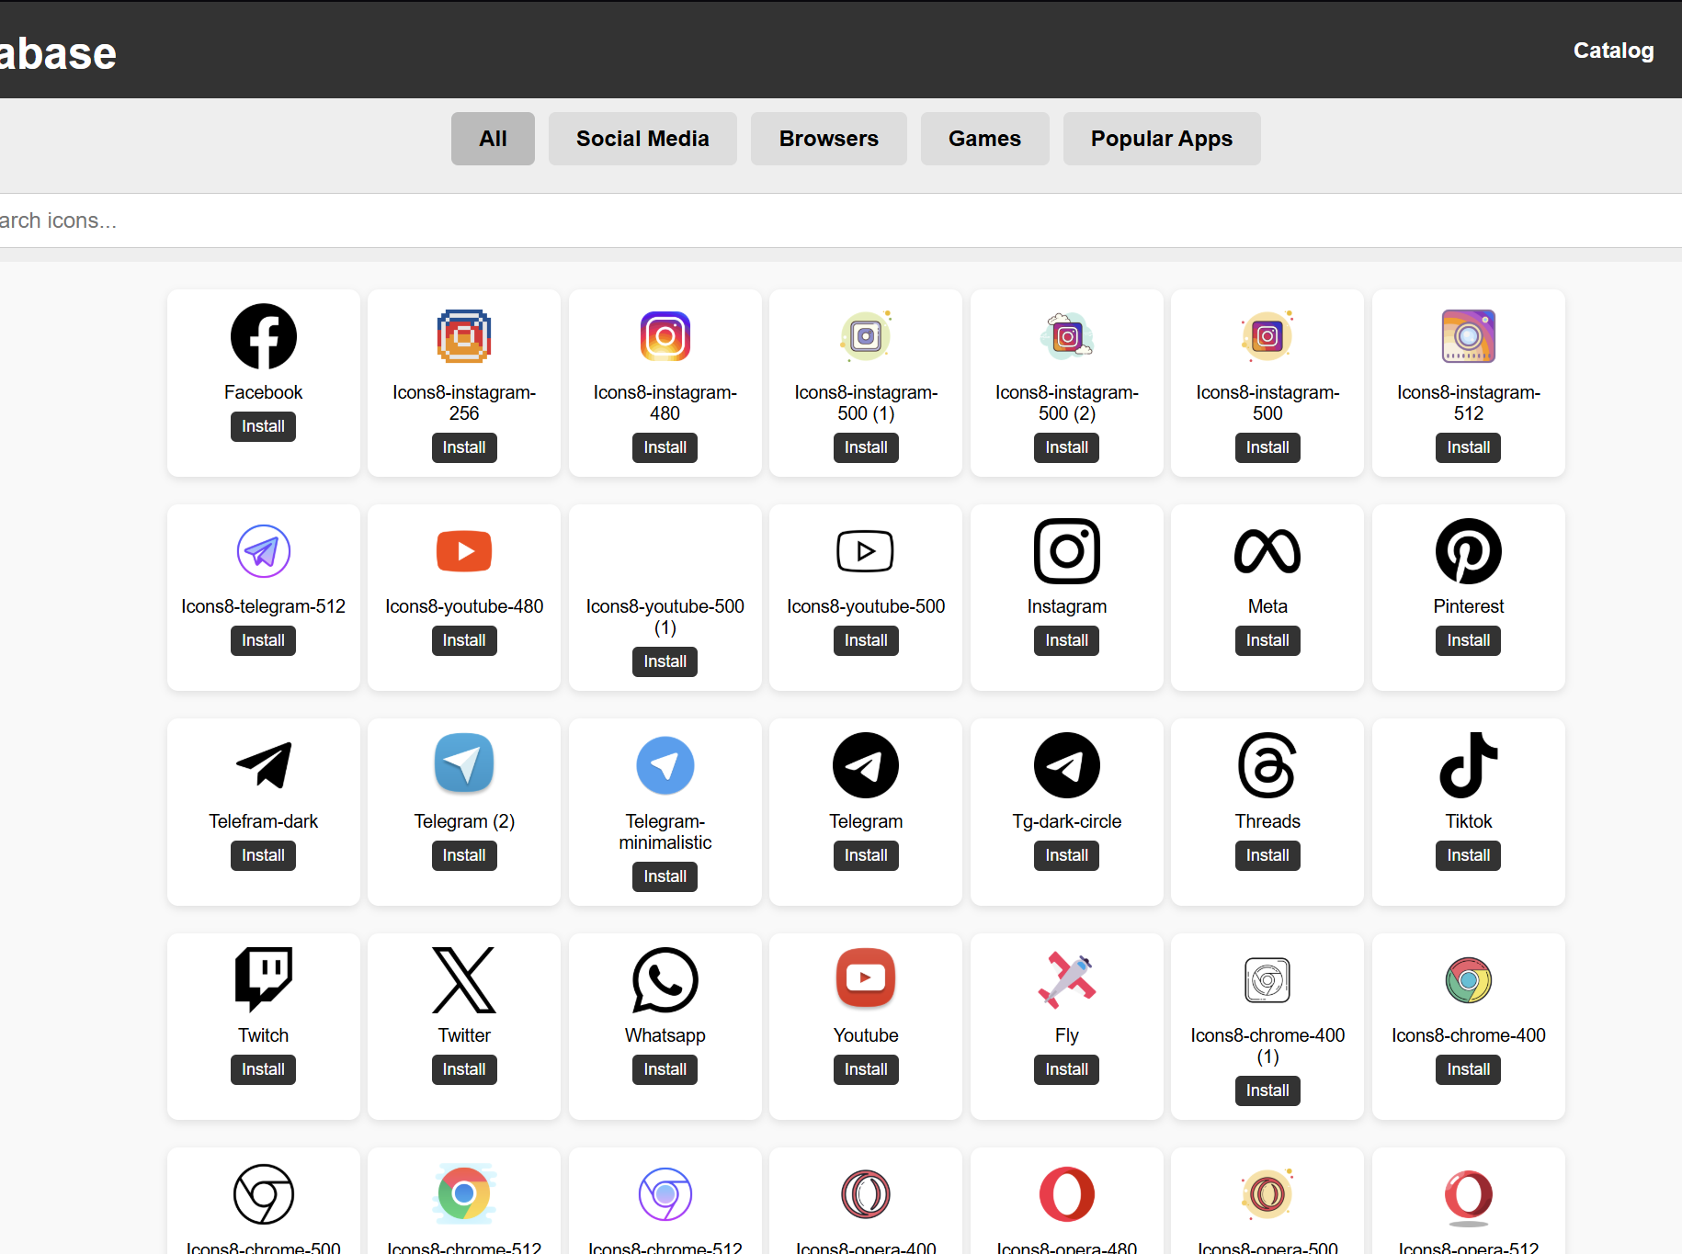Image resolution: width=1682 pixels, height=1254 pixels.
Task: Click the outlined Icons8-chrome-400 (1) icon
Action: 1267,979
